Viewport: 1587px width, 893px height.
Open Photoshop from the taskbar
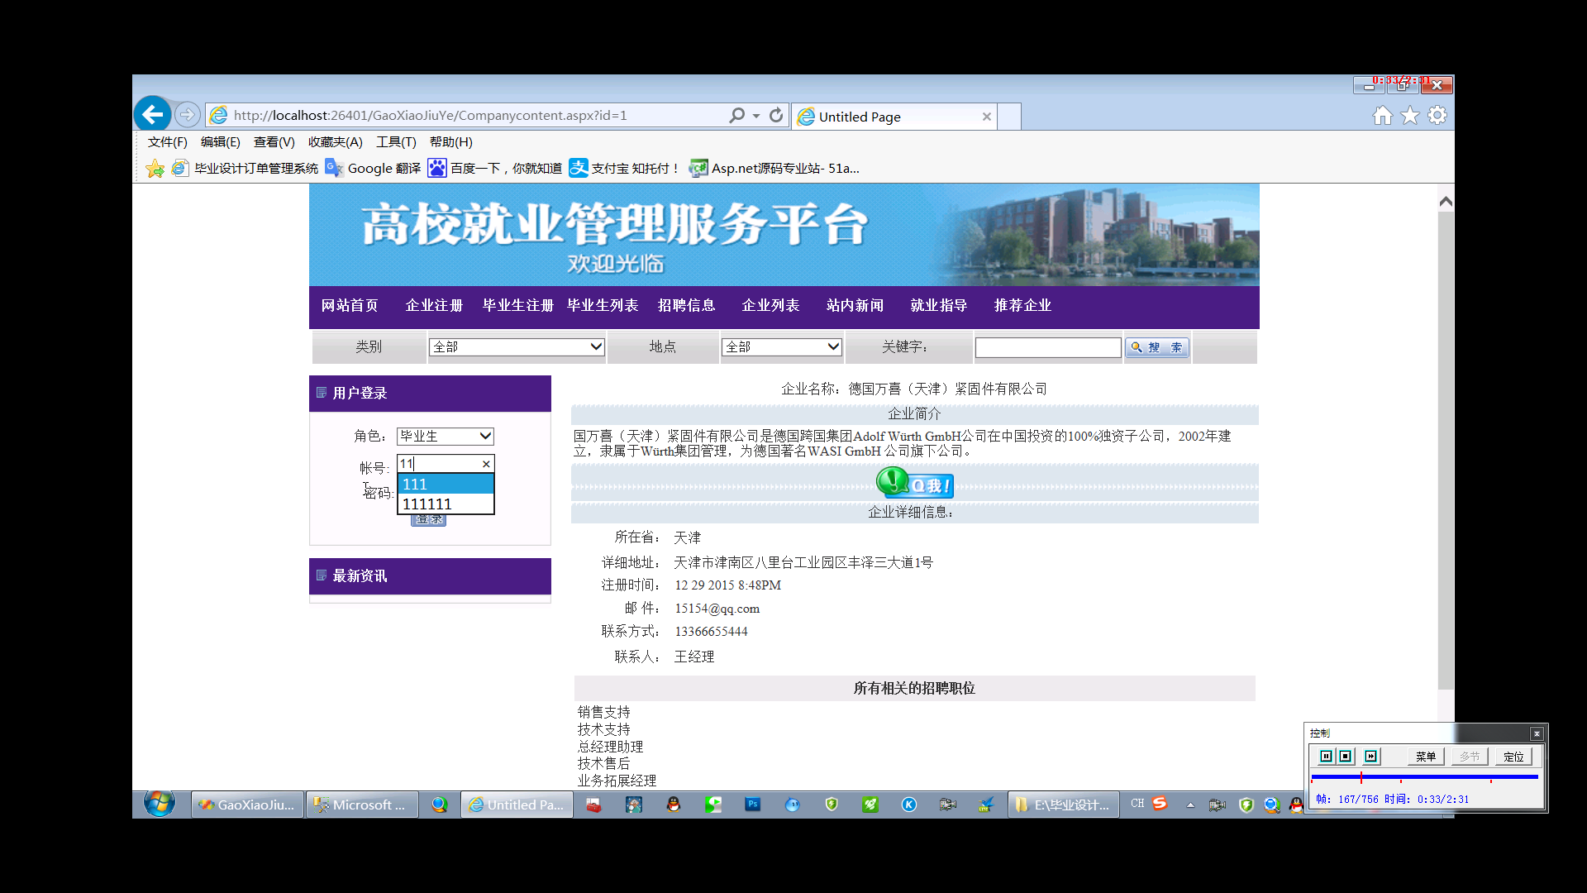(x=752, y=805)
